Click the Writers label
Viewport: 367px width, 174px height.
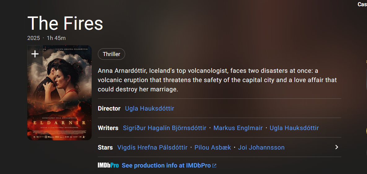coord(108,128)
